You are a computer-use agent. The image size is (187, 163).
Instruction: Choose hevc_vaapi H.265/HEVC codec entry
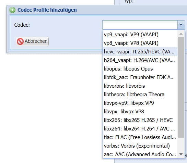click(140, 52)
